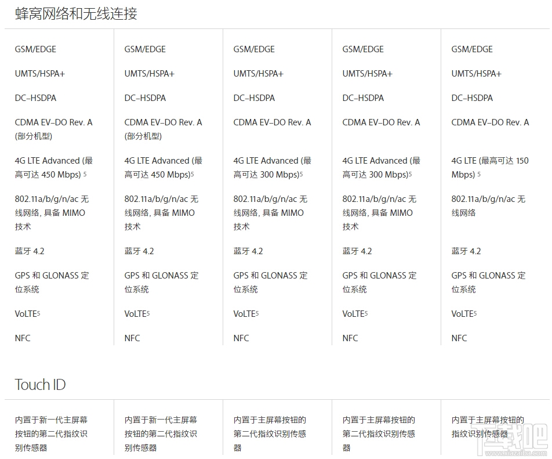Click "GPS 和 GLONASS 定位系统" in 150 Mbps LTE column
This screenshot has width=552, height=459.
coord(489,282)
